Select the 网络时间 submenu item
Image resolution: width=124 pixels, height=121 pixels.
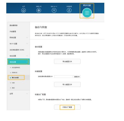point(15,72)
